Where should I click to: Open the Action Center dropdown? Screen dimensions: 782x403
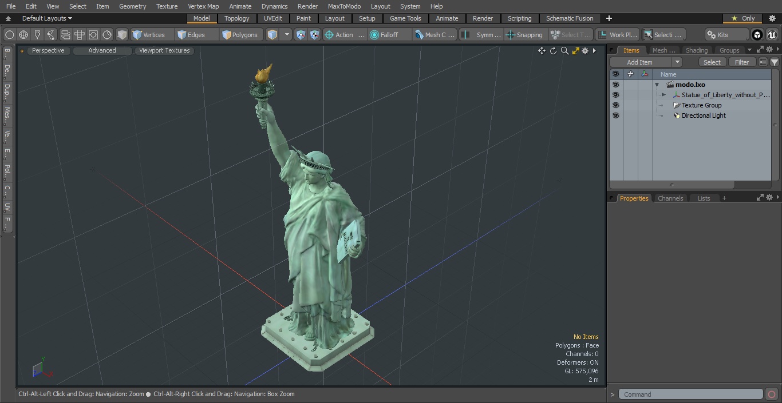pyautogui.click(x=345, y=35)
